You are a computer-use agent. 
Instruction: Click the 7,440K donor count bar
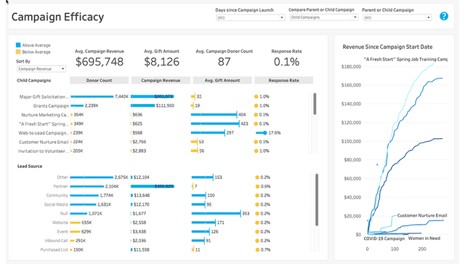(x=92, y=97)
